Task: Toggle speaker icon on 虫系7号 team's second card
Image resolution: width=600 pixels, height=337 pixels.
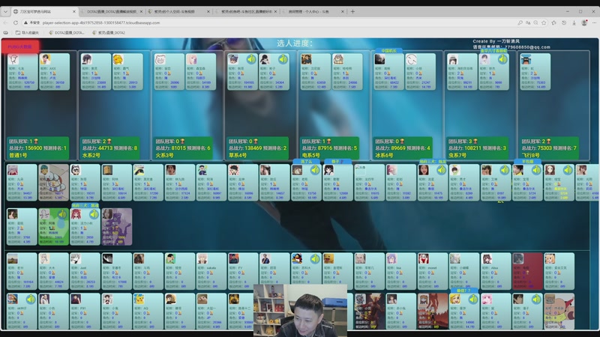Action: pos(502,59)
